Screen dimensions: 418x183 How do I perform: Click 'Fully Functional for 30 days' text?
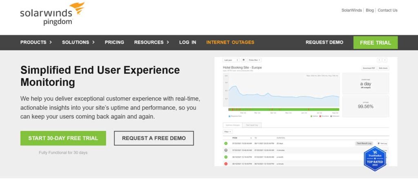click(63, 153)
